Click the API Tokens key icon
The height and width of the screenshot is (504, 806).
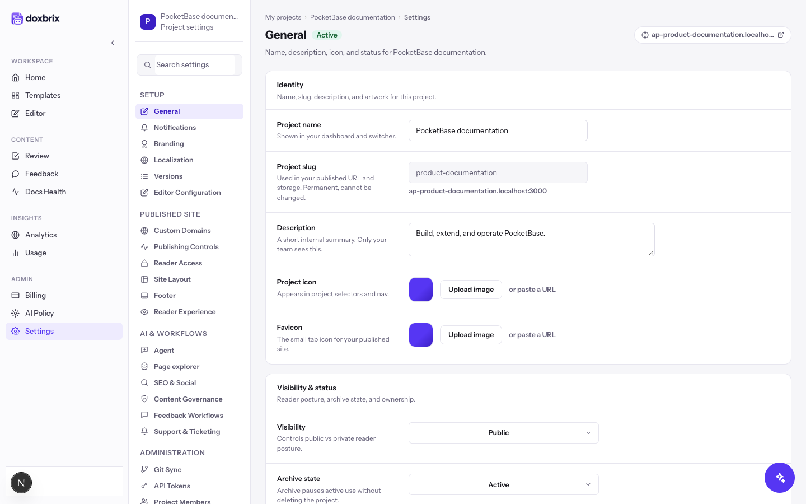point(144,486)
